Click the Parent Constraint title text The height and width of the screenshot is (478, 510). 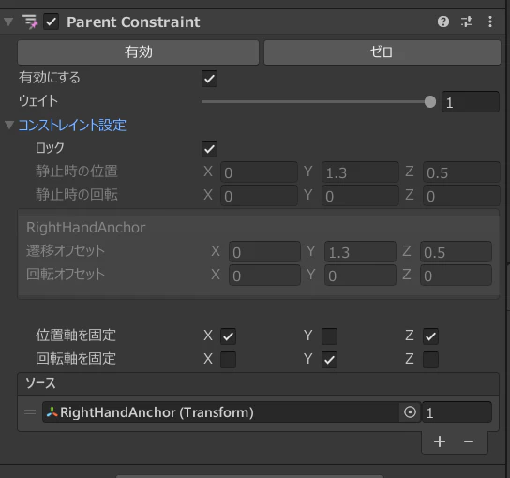[x=133, y=22]
